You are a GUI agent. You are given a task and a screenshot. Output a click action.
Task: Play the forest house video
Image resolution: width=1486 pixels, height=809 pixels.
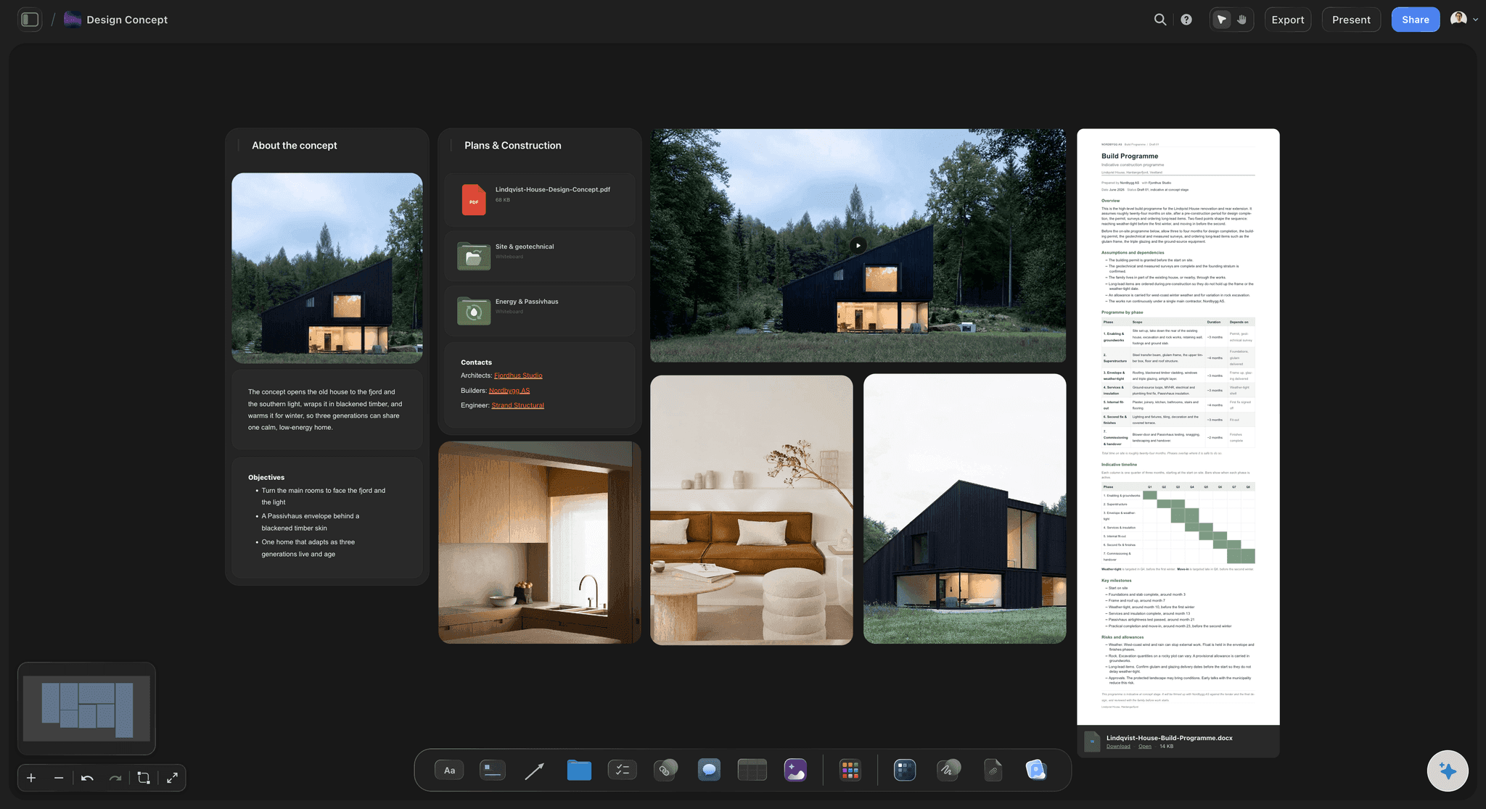click(x=858, y=245)
